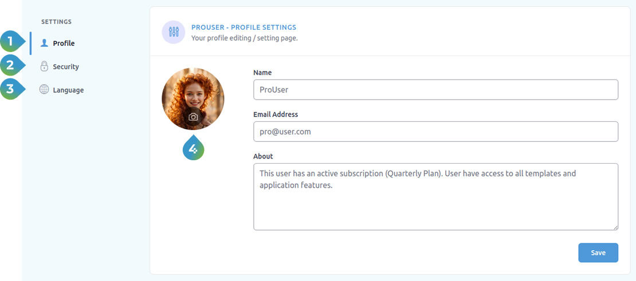Click the numbered marker 3 badge
Image resolution: width=636 pixels, height=281 pixels.
pos(10,89)
